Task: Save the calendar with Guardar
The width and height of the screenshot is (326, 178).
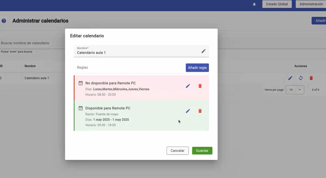Action: 202,151
